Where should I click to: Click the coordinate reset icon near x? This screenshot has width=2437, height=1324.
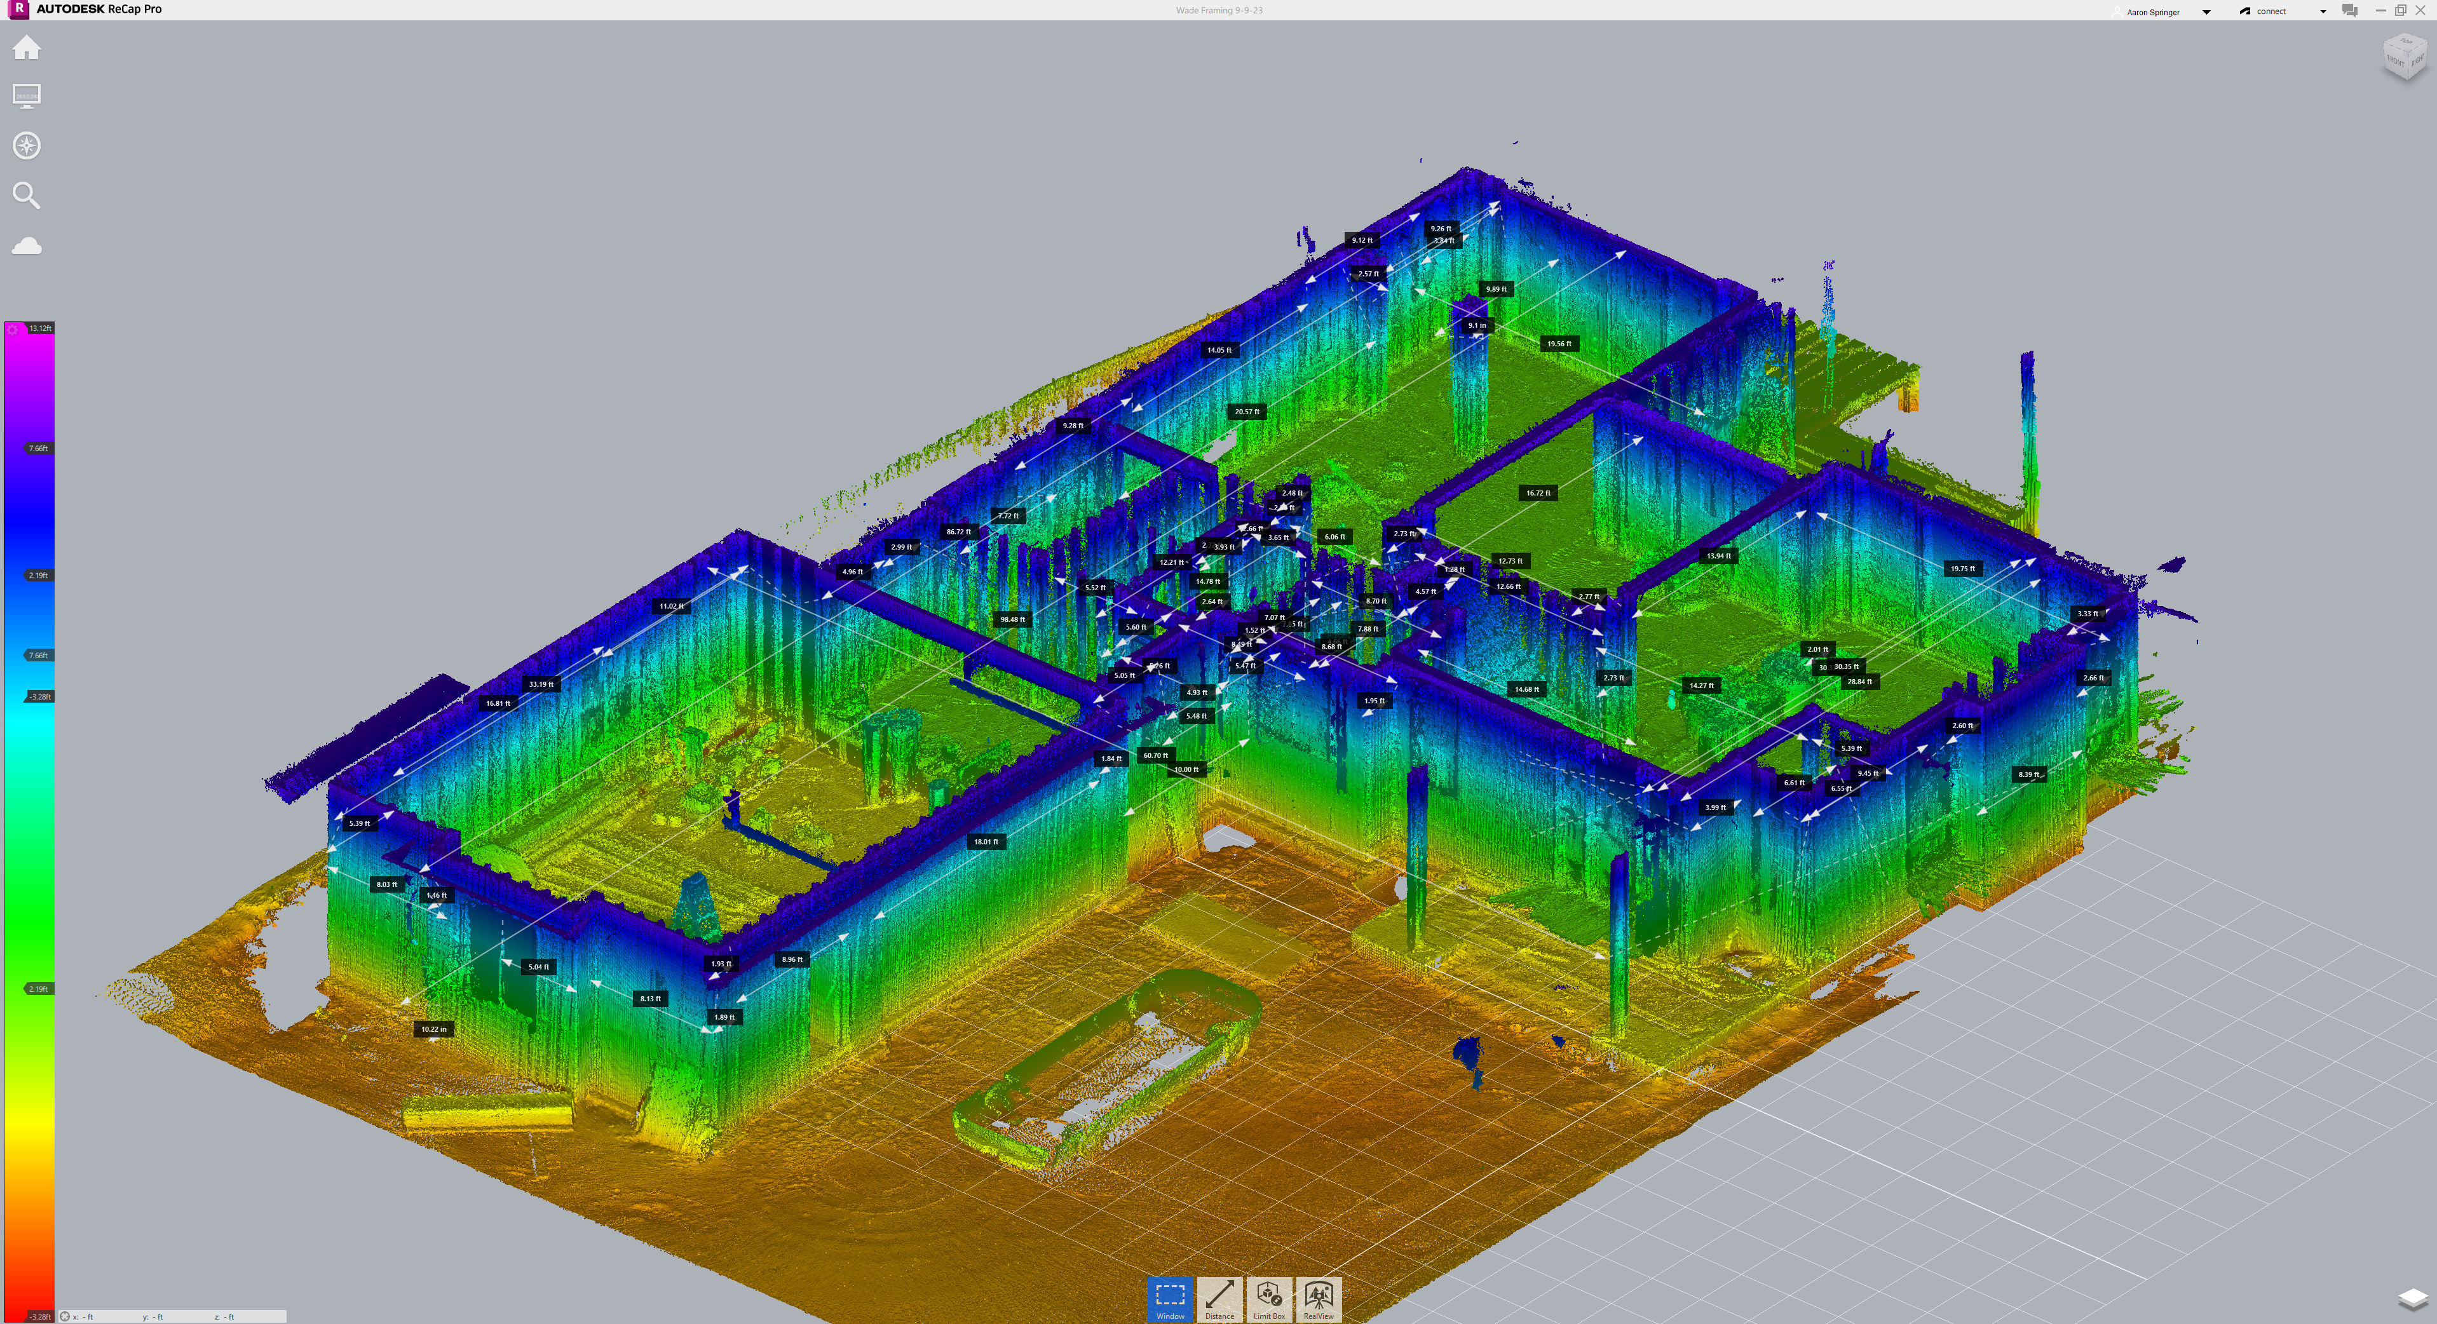(x=64, y=1316)
